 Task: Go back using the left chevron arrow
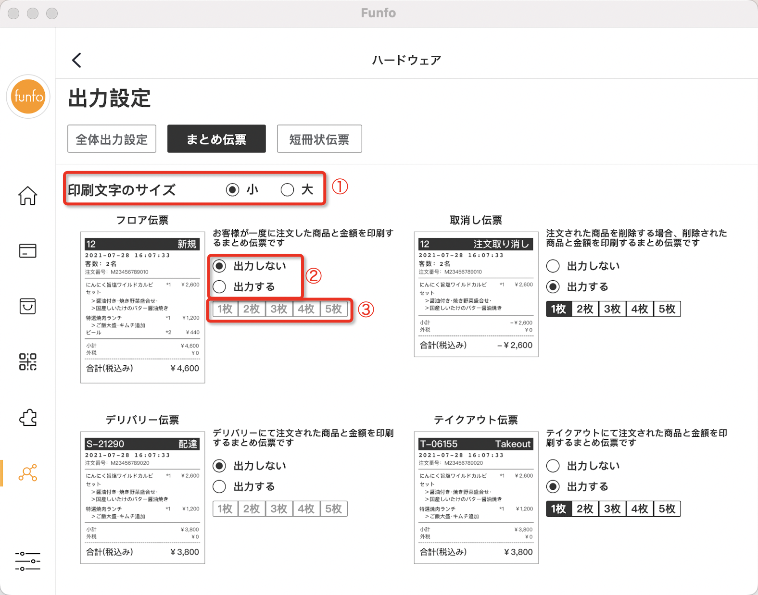coord(76,60)
